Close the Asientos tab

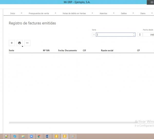[114, 13]
